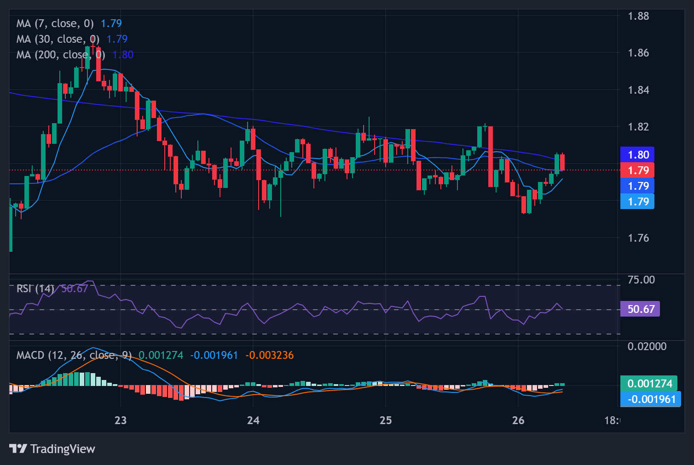This screenshot has height=465, width=694.
Task: Click the dark blue 1.80 price tag
Action: [x=637, y=155]
